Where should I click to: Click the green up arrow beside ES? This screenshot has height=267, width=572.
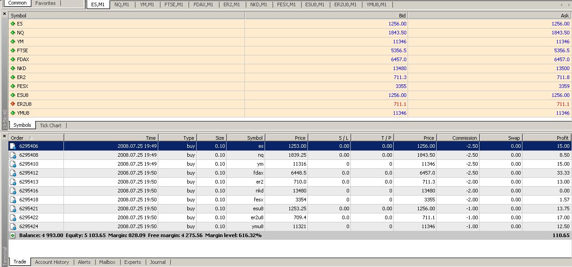coord(13,24)
